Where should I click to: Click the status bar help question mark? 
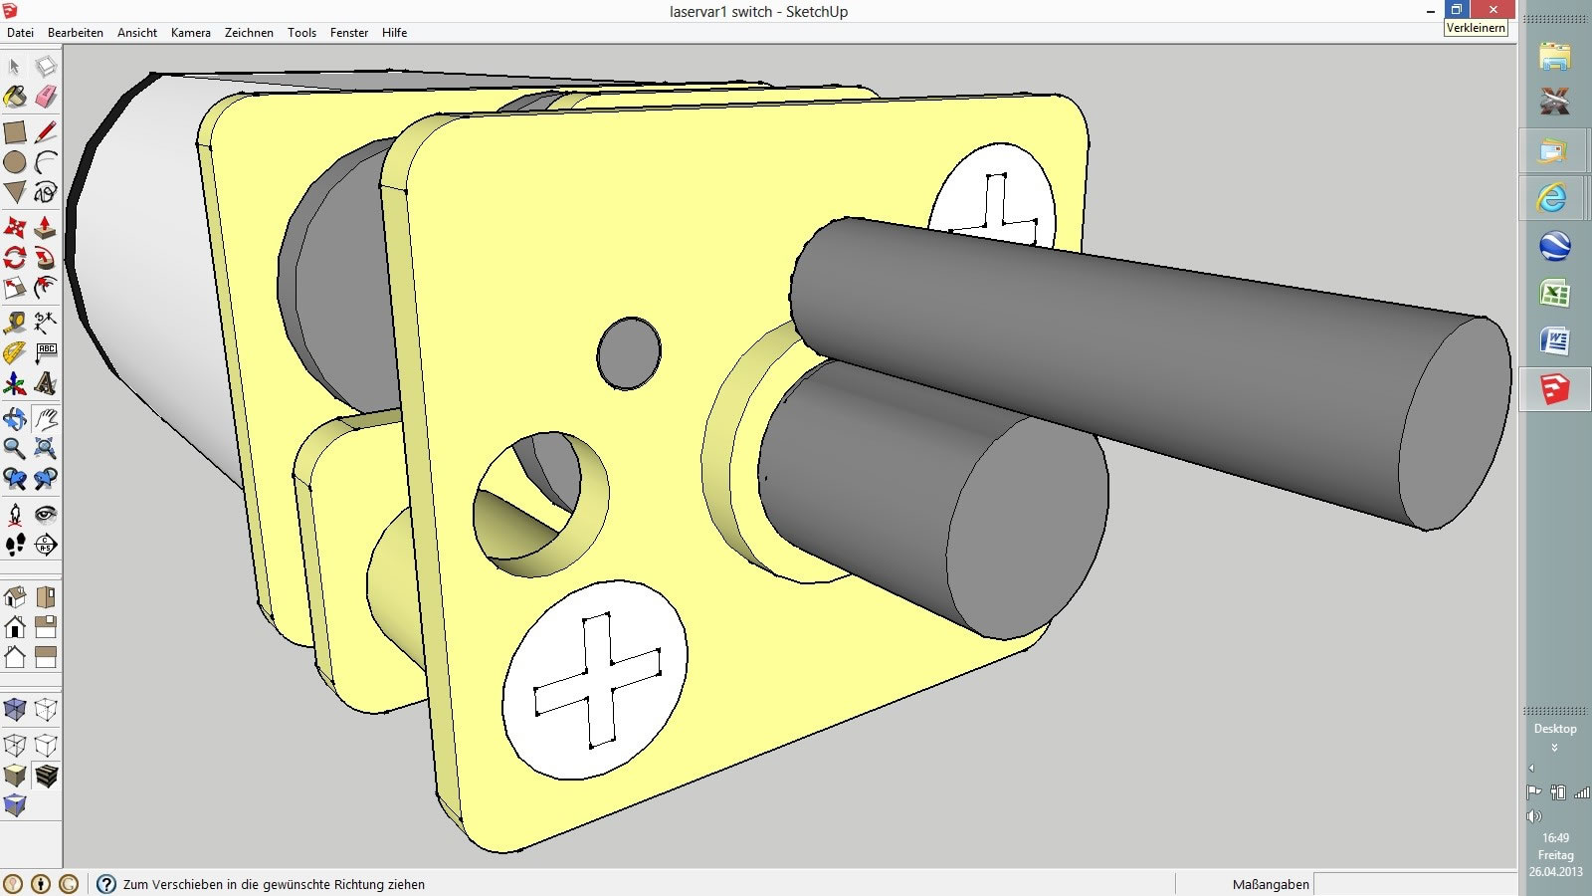(x=106, y=884)
